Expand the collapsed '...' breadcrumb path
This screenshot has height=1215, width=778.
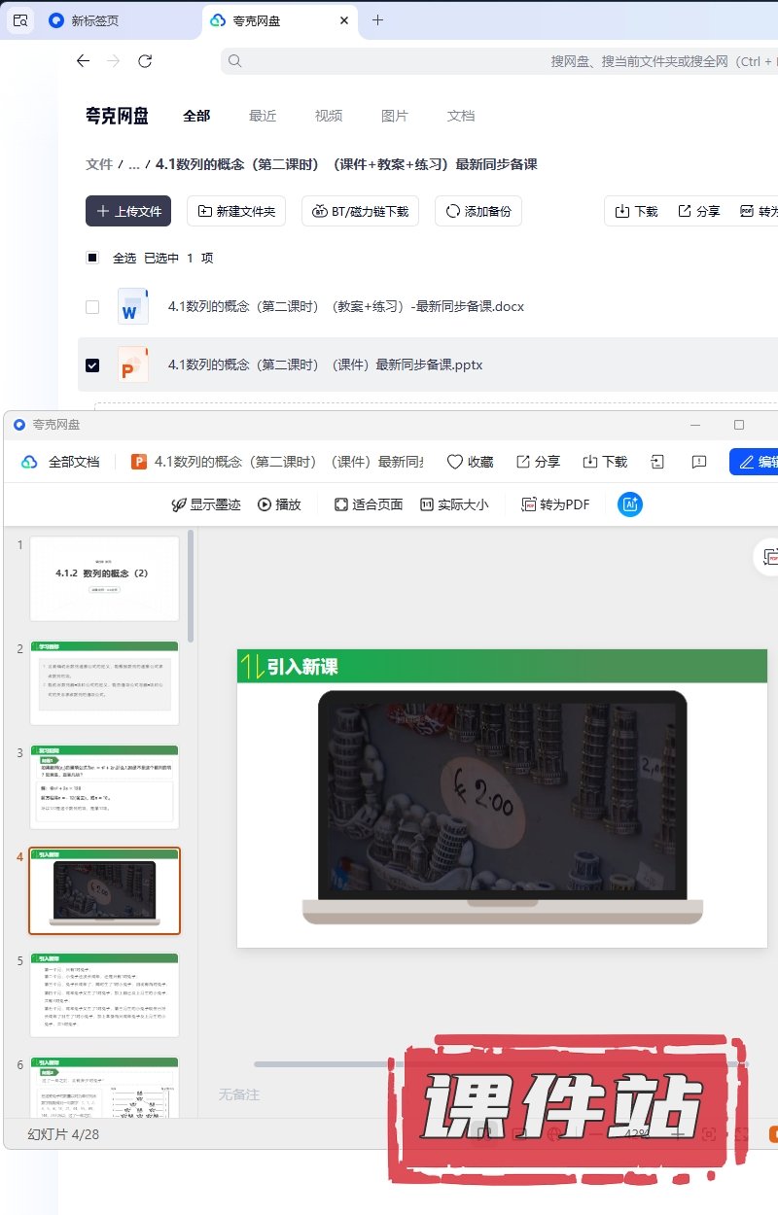134,164
